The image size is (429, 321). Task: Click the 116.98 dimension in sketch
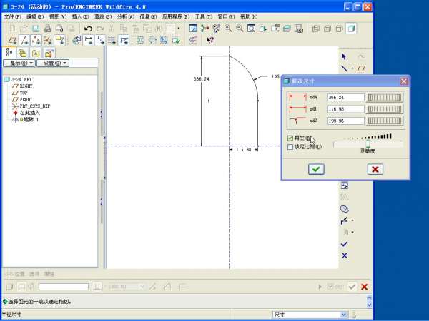click(x=244, y=150)
